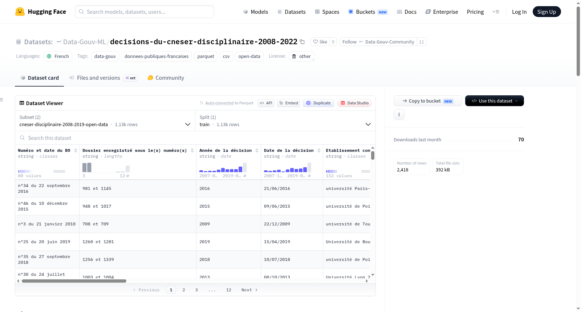581x312 pixels.
Task: Expand the Use this dataset dropdown
Action: [x=494, y=101]
